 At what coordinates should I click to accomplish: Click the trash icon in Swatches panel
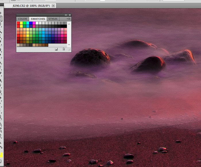63,49
